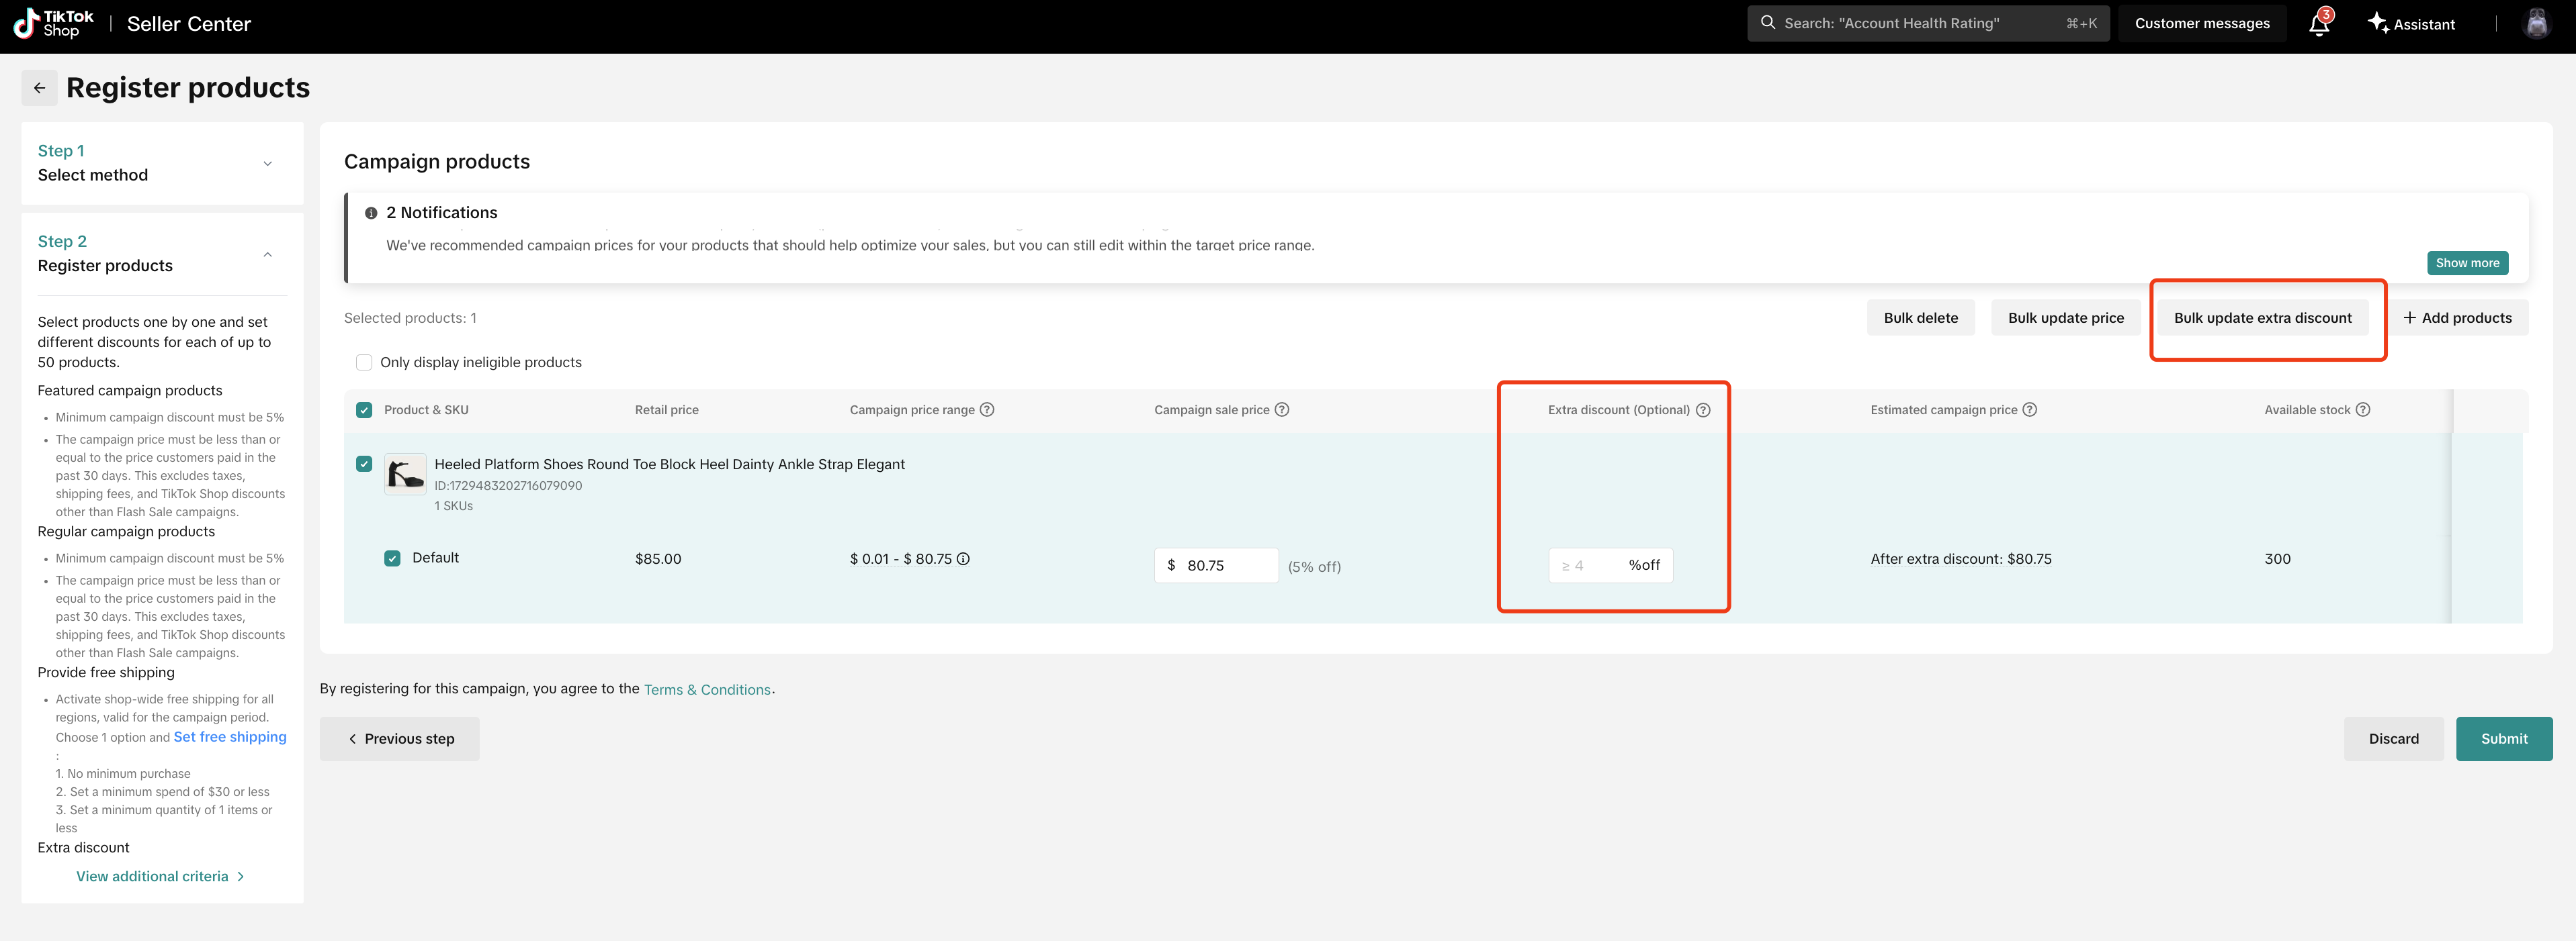Click the shoe product thumbnail
Viewport: 2576px width, 941px height.
[405, 475]
